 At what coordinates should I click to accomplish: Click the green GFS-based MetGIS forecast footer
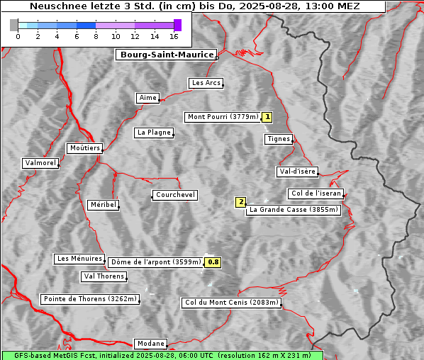click(x=162, y=356)
